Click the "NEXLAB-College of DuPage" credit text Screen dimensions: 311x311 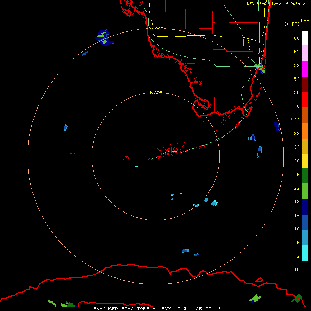click(x=276, y=4)
